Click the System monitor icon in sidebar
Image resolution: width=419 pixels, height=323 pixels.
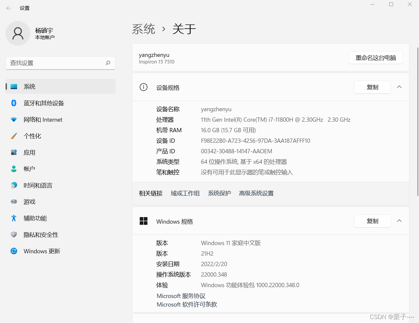tap(14, 87)
